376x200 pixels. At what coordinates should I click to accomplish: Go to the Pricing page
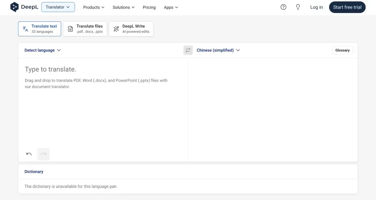149,7
